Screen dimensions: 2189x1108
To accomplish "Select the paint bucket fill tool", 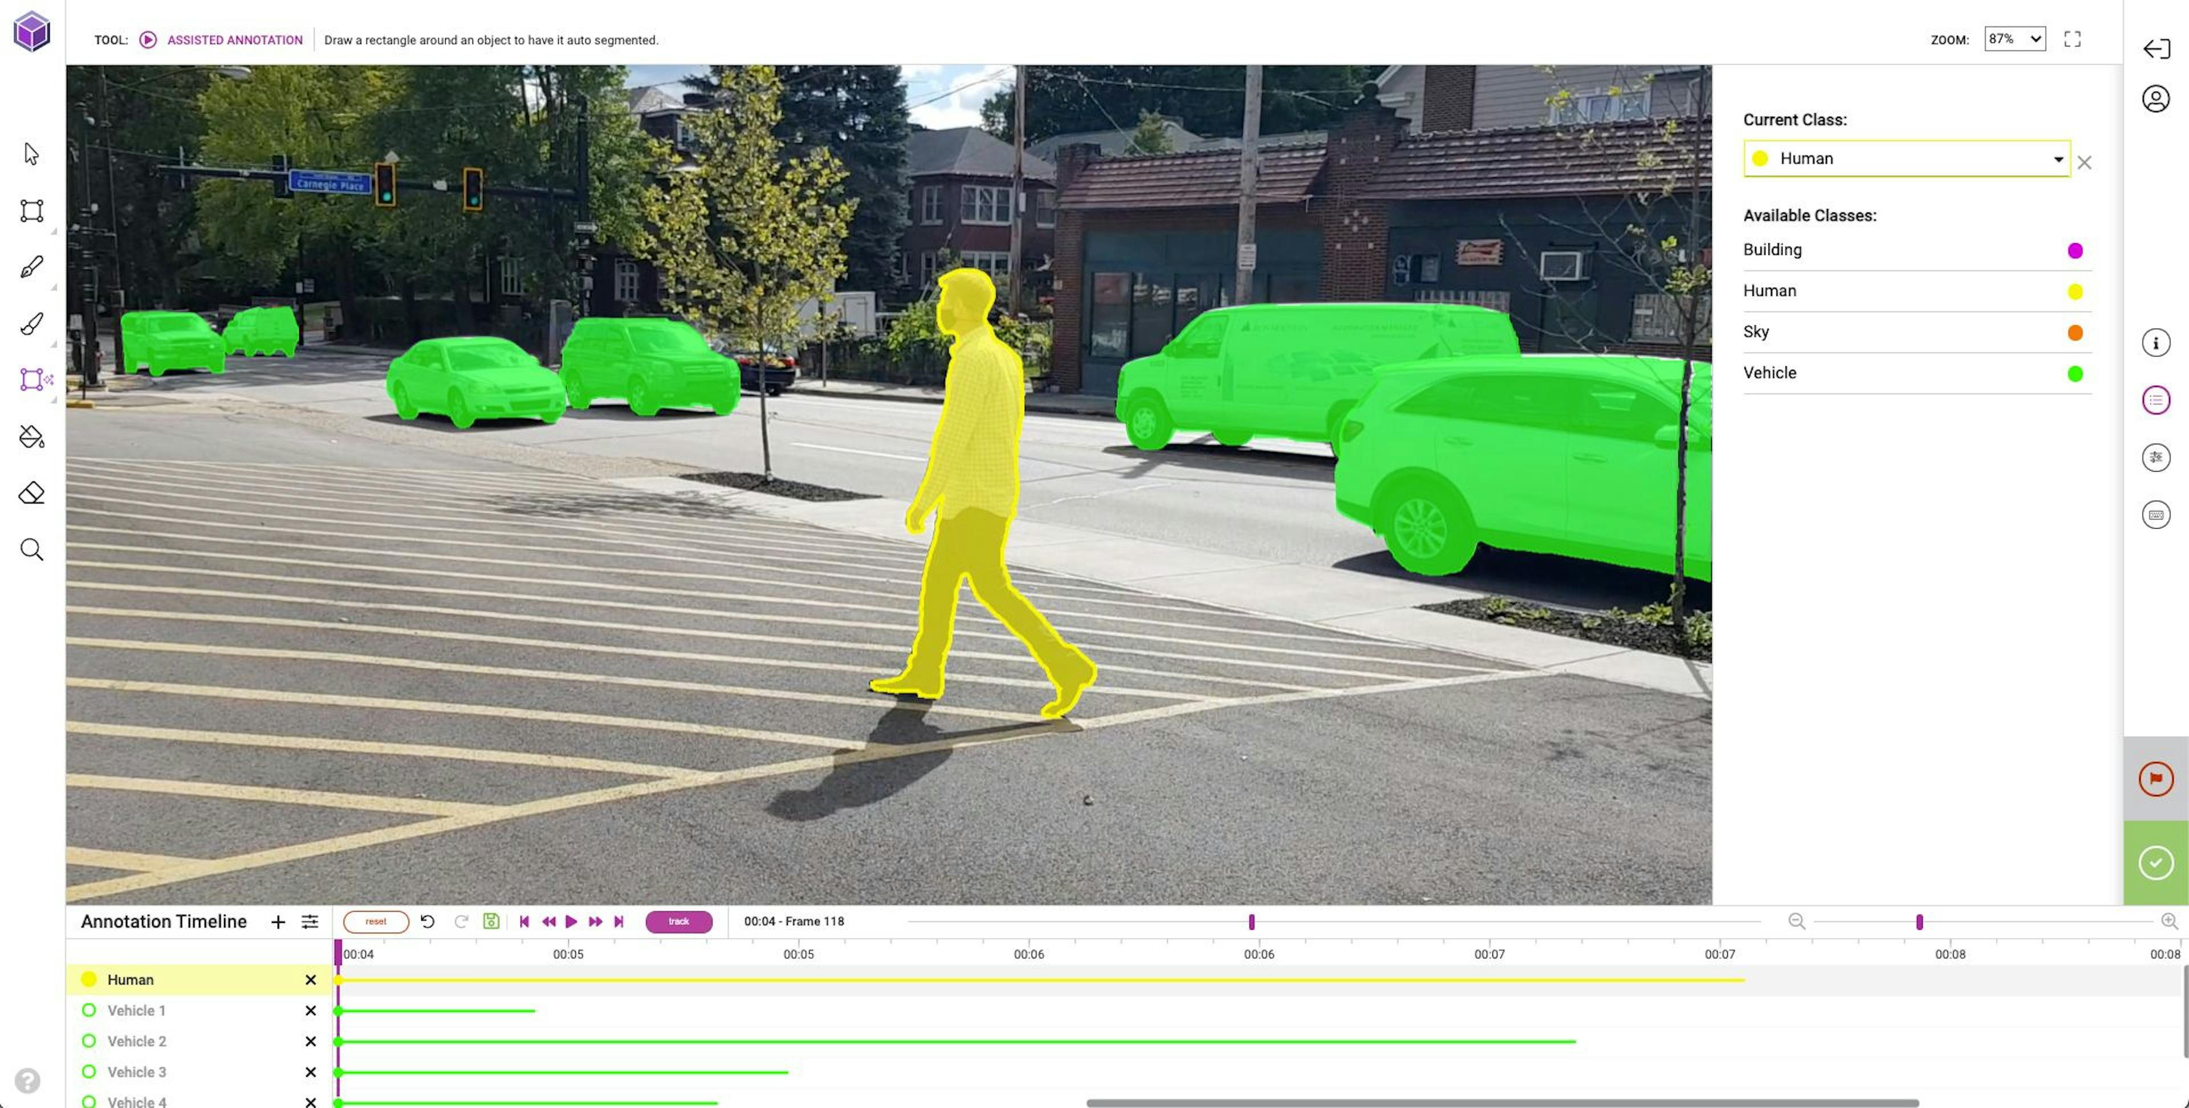I will pos(31,436).
